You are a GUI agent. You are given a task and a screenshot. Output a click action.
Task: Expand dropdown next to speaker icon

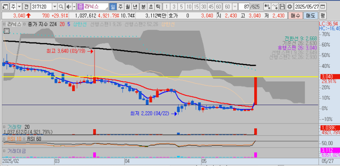tap(74, 7)
